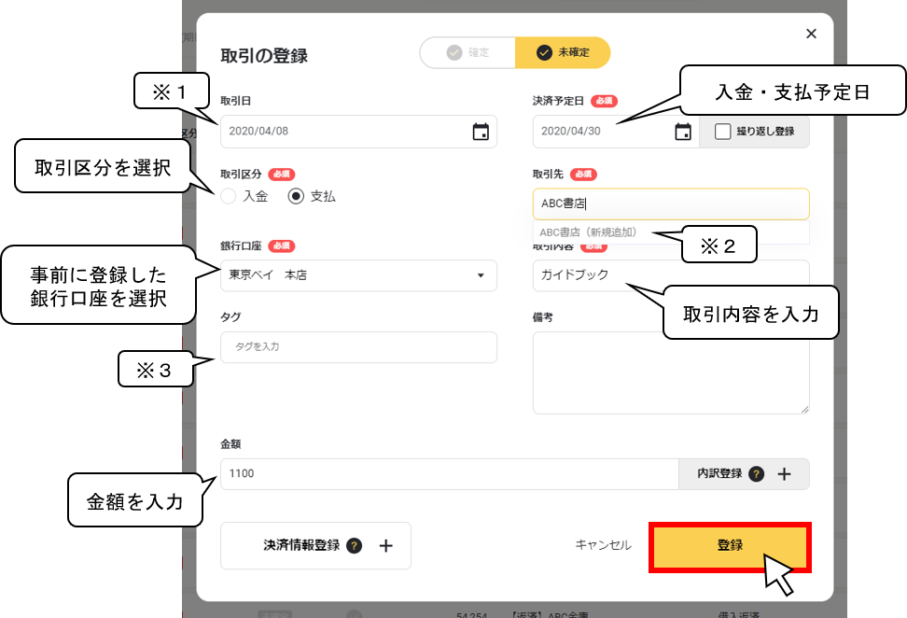Image resolution: width=907 pixels, height=618 pixels.
Task: Open the calendar picker for 取引日
Action: pos(481,132)
